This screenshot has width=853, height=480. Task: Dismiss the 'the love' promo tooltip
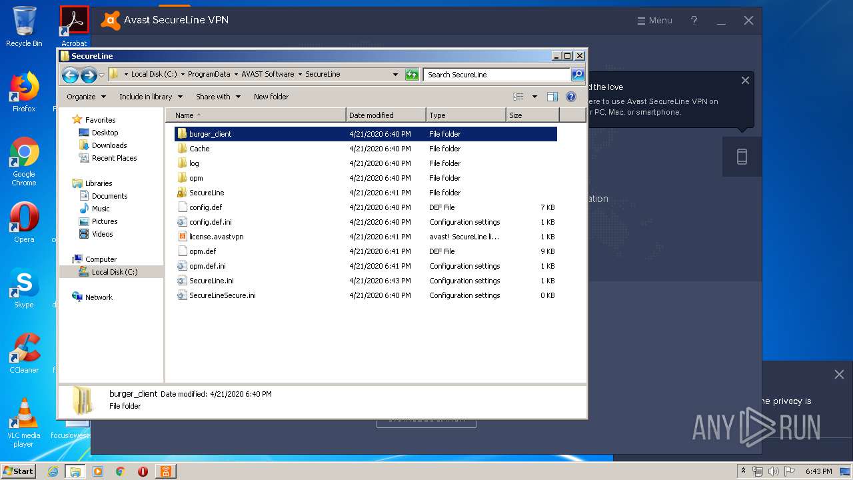745,81
